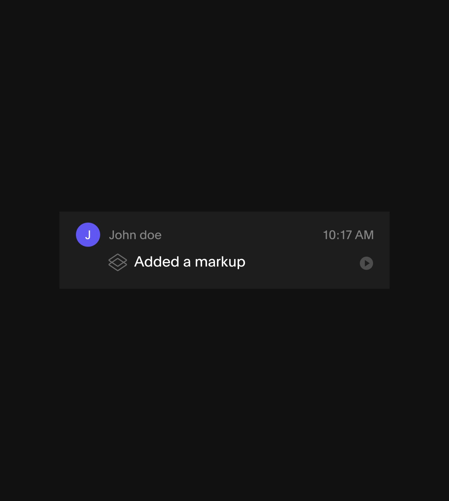Click the 'doe' surname in the header
This screenshot has height=501, width=449.
pos(151,235)
